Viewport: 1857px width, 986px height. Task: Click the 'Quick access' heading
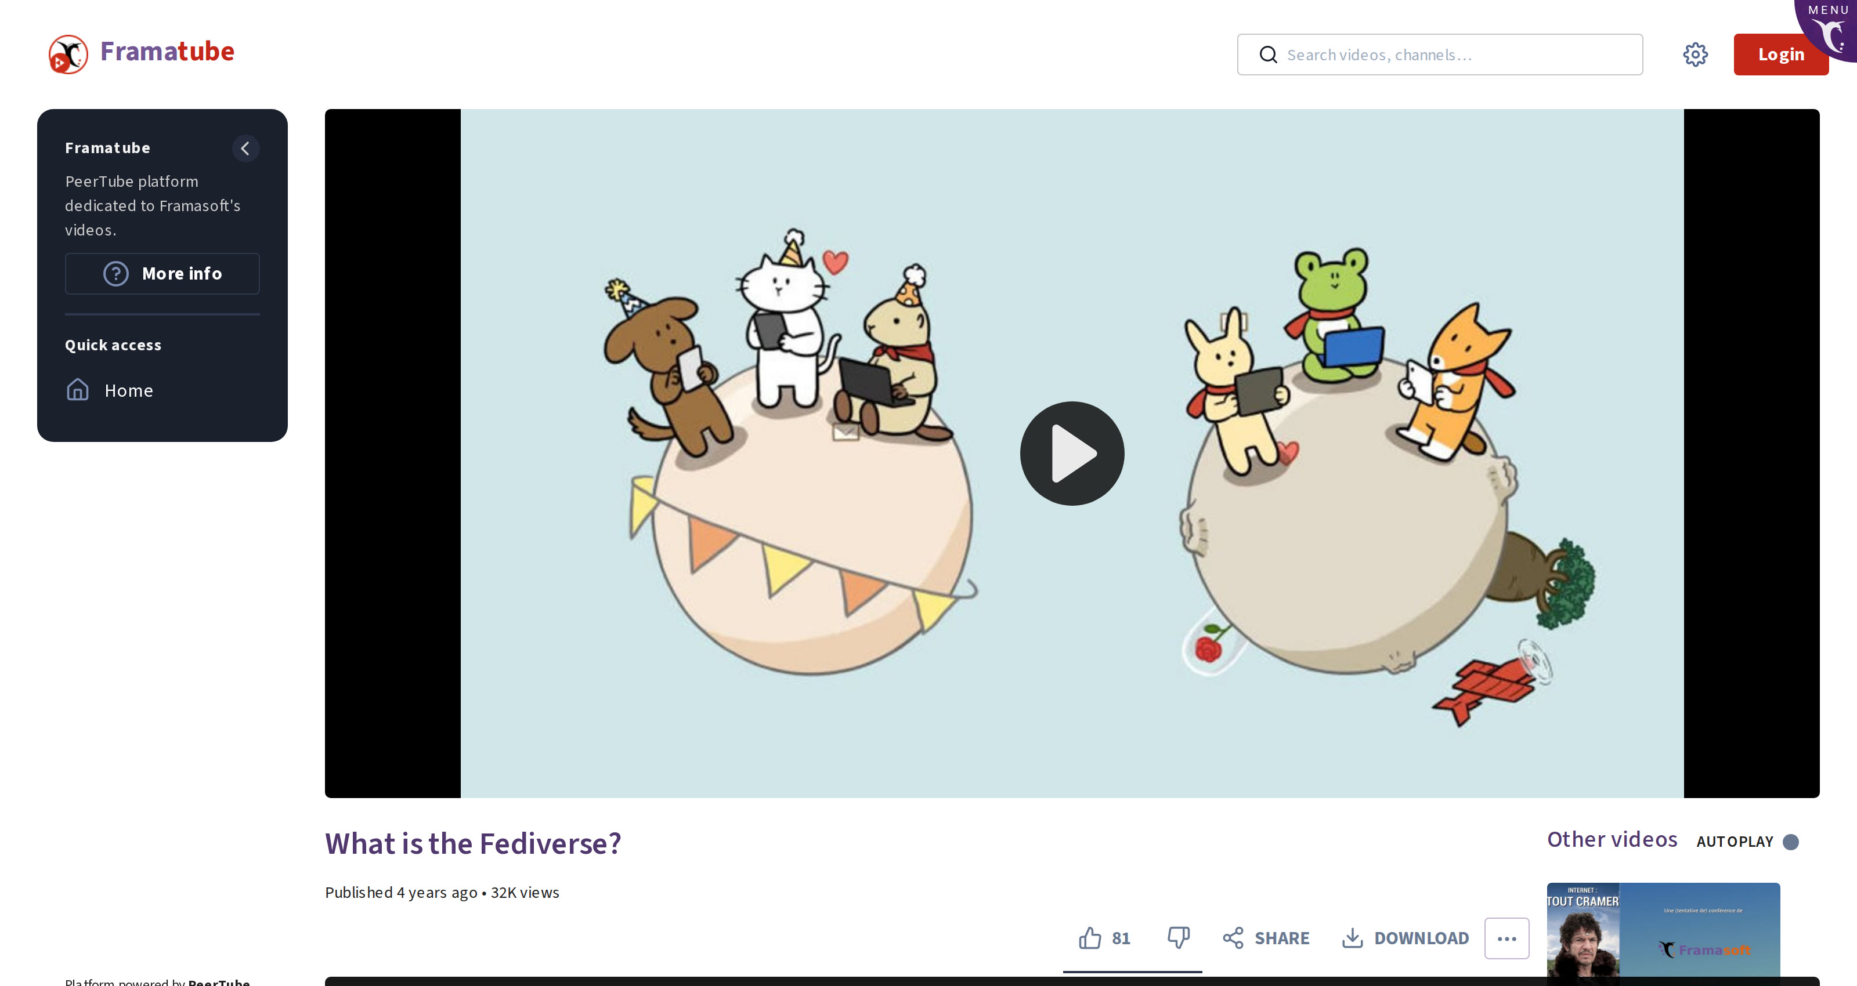[113, 345]
